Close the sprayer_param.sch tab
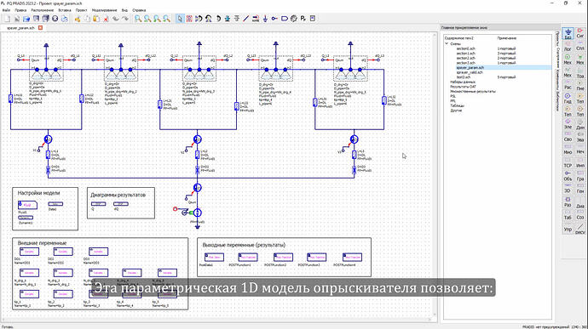 (x=41, y=28)
